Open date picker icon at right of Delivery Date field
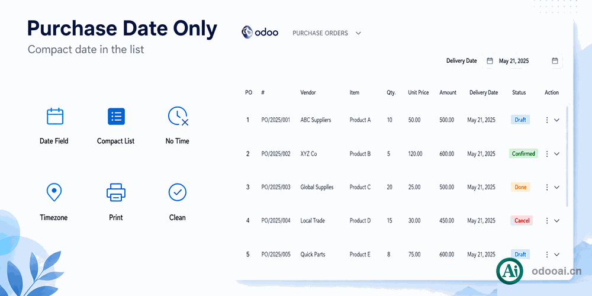Screen dimensions: 592x296 click(x=555, y=61)
